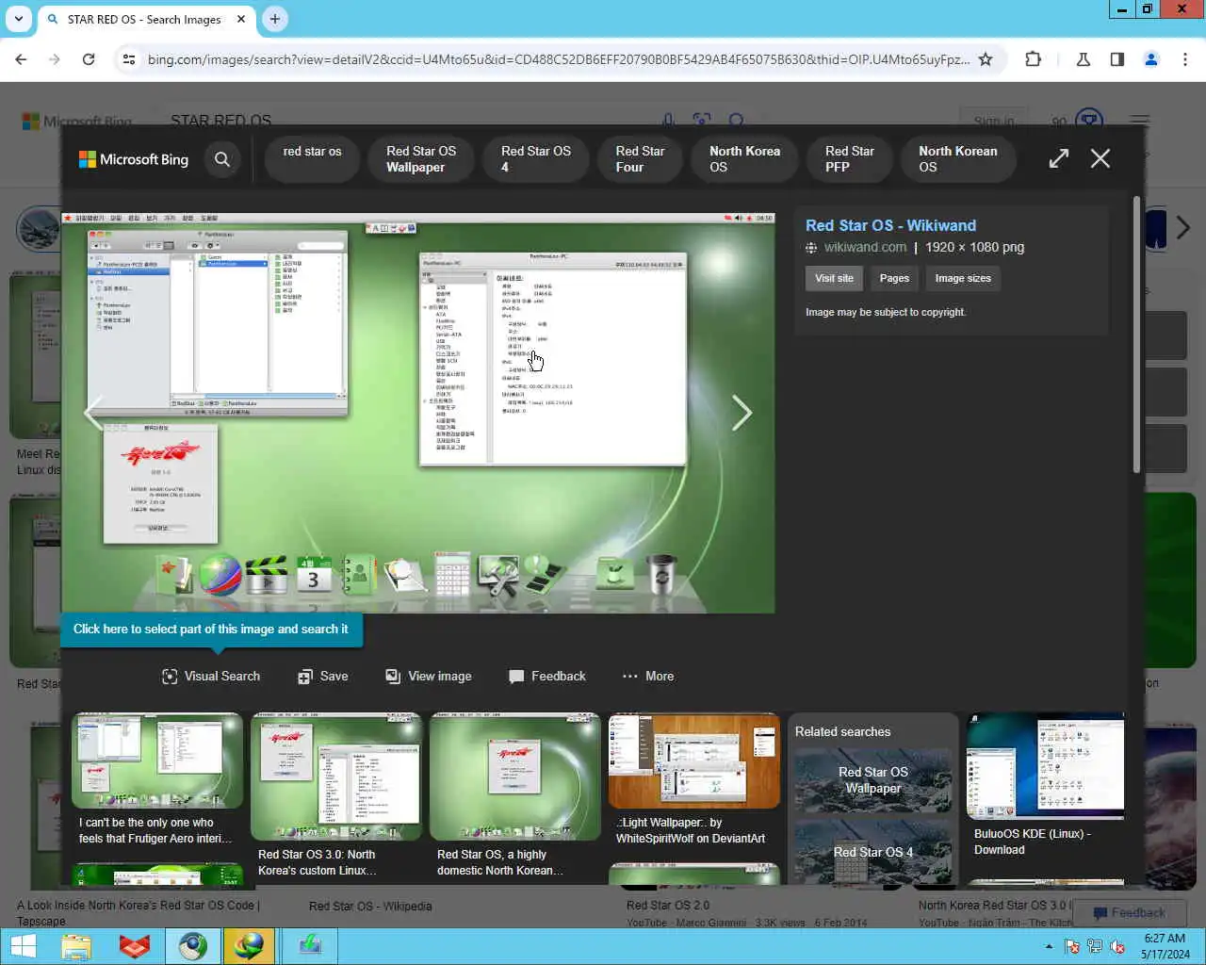
Task: Click the address bar URL field
Action: point(558,59)
